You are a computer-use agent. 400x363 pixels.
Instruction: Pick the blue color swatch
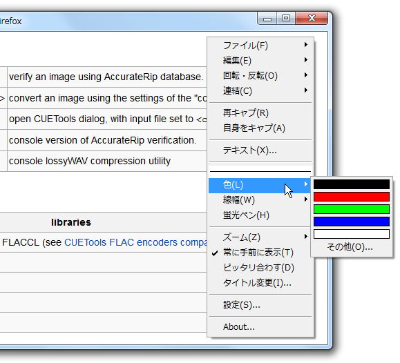pos(352,222)
